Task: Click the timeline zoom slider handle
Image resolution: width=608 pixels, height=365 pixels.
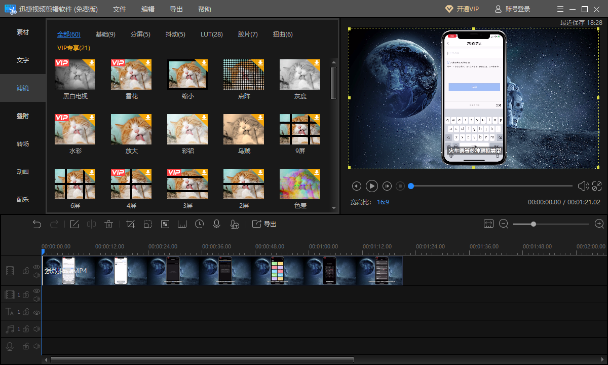Action: pyautogui.click(x=533, y=224)
